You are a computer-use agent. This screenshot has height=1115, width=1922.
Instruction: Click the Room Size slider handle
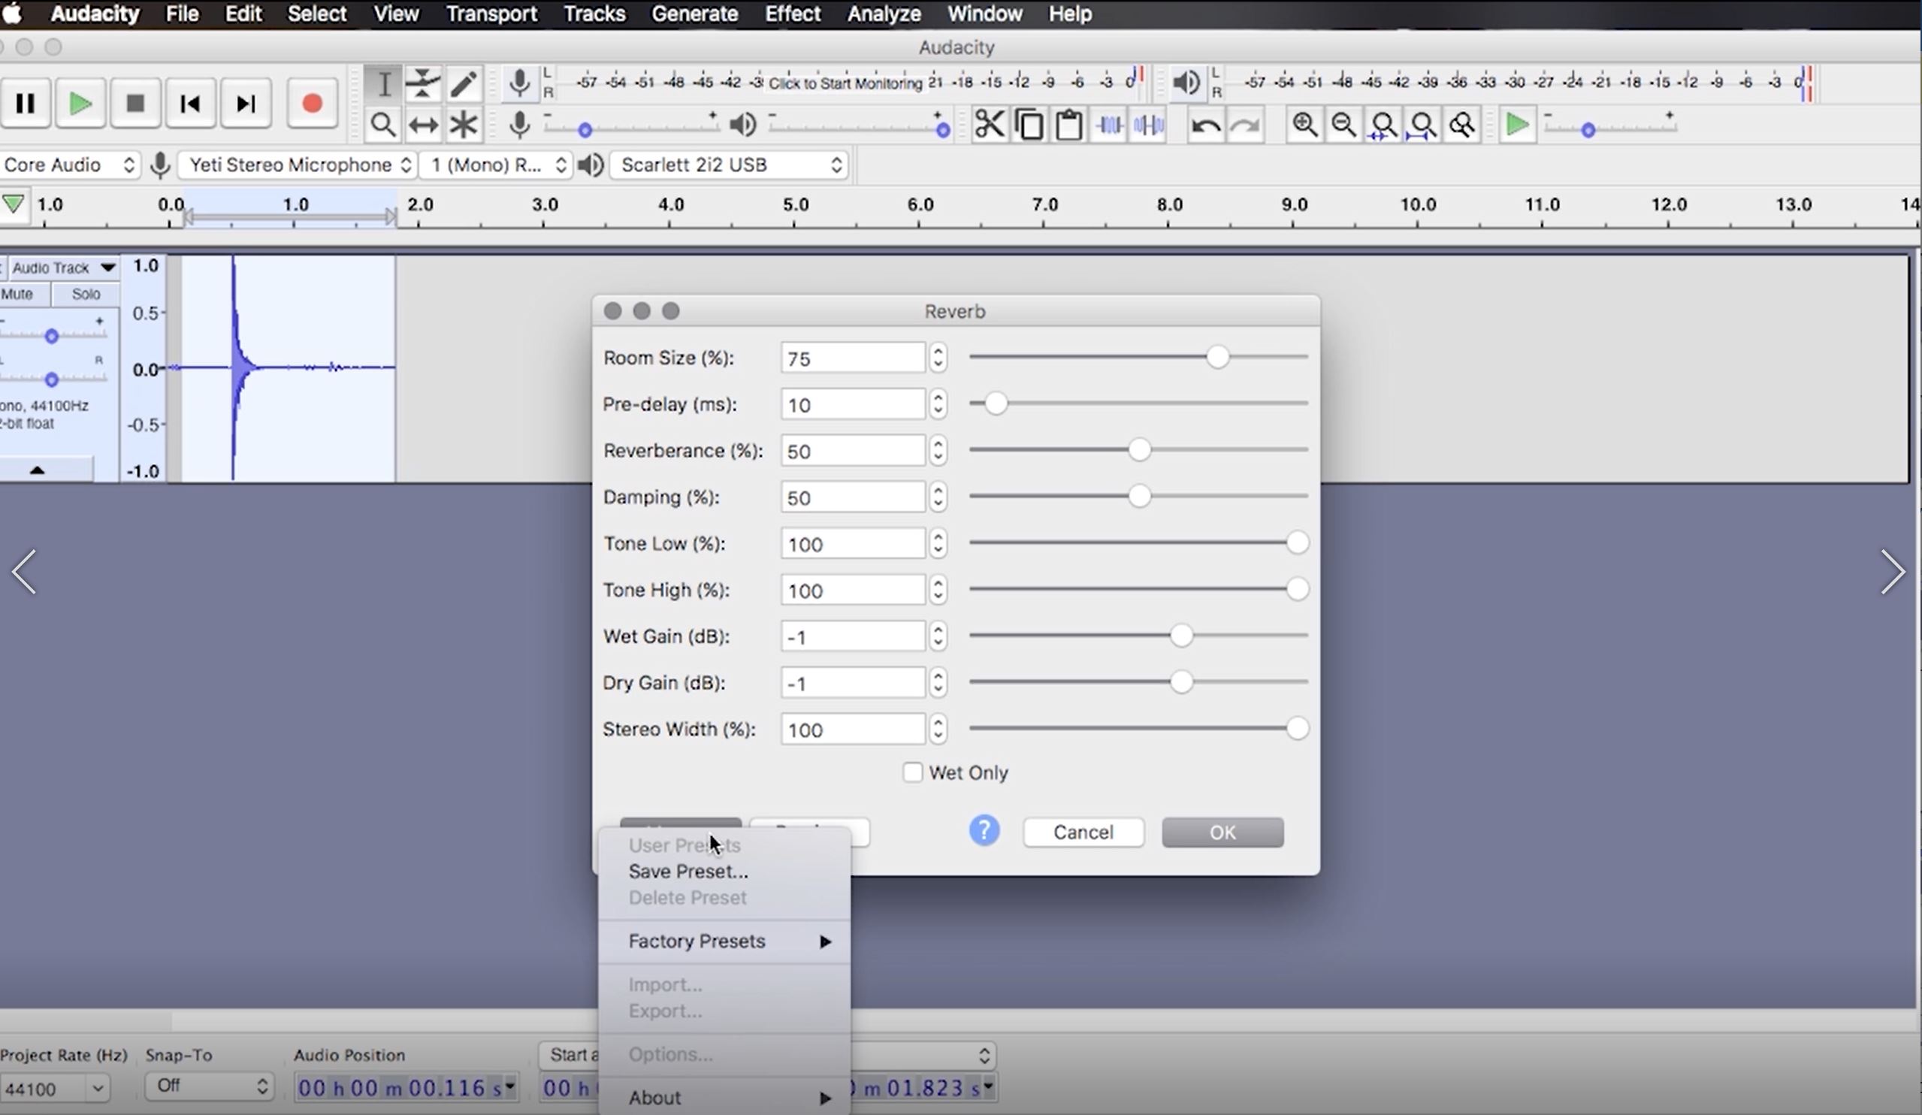point(1217,357)
